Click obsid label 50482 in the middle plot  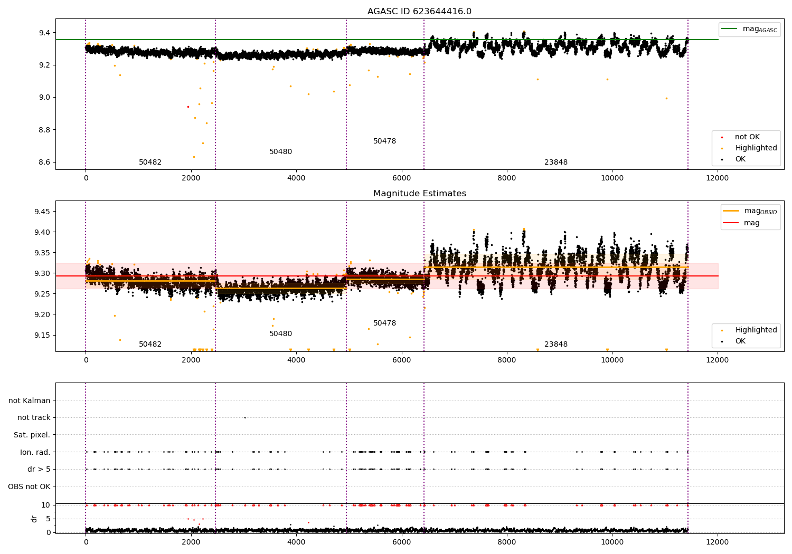(150, 345)
